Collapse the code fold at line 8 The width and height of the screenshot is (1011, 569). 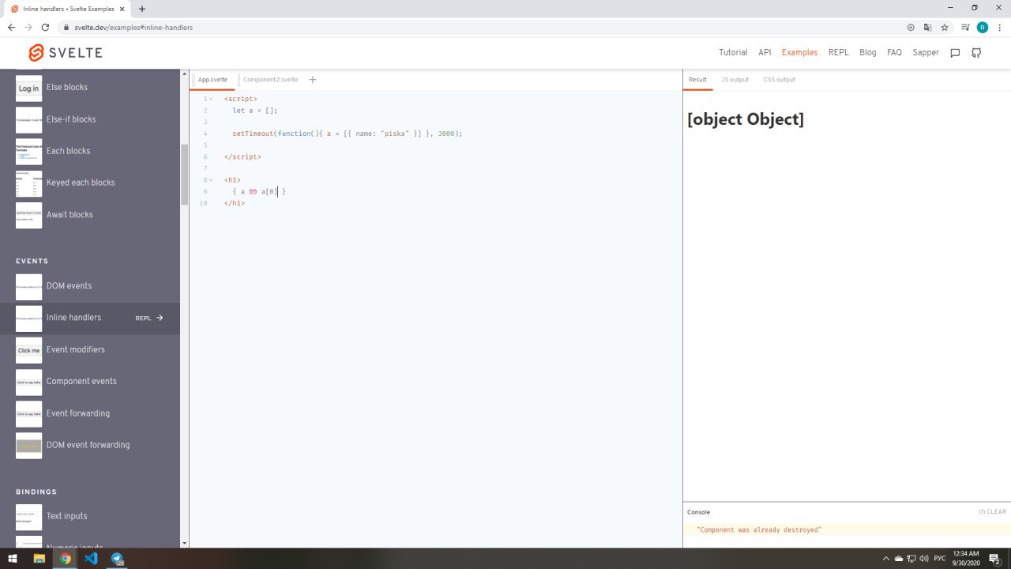click(211, 180)
